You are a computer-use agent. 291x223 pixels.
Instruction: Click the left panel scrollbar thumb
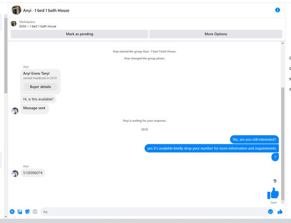click(6, 55)
